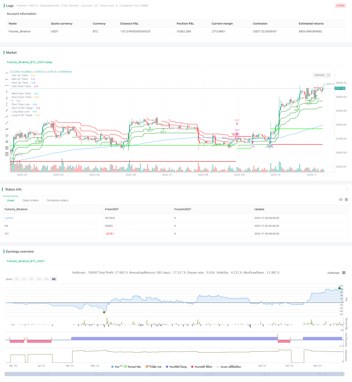Expand the Indicator panel on the chart
352x382 pixels.
322,75
